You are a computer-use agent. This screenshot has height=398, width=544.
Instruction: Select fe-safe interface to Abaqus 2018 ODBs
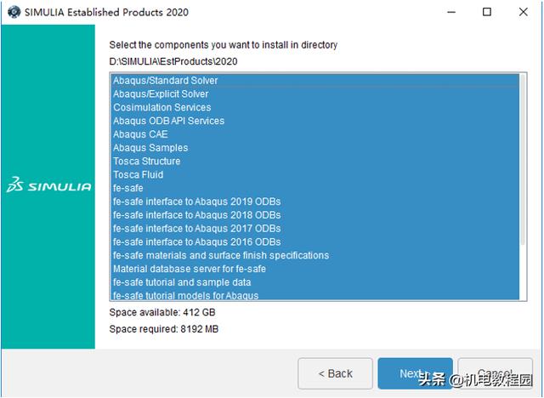(315, 215)
